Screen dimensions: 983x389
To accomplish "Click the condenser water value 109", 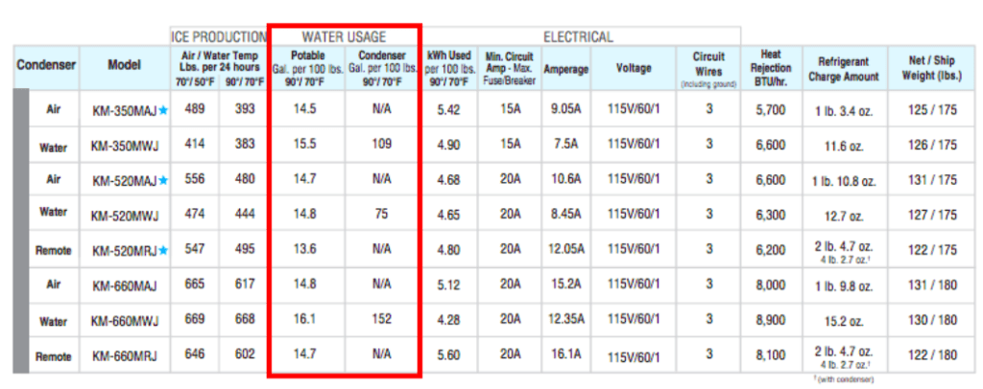I will (381, 145).
